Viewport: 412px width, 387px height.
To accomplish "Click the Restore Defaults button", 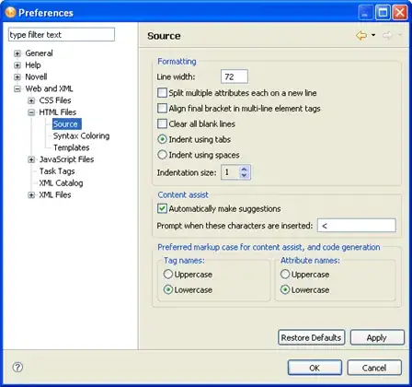I will pyautogui.click(x=312, y=337).
